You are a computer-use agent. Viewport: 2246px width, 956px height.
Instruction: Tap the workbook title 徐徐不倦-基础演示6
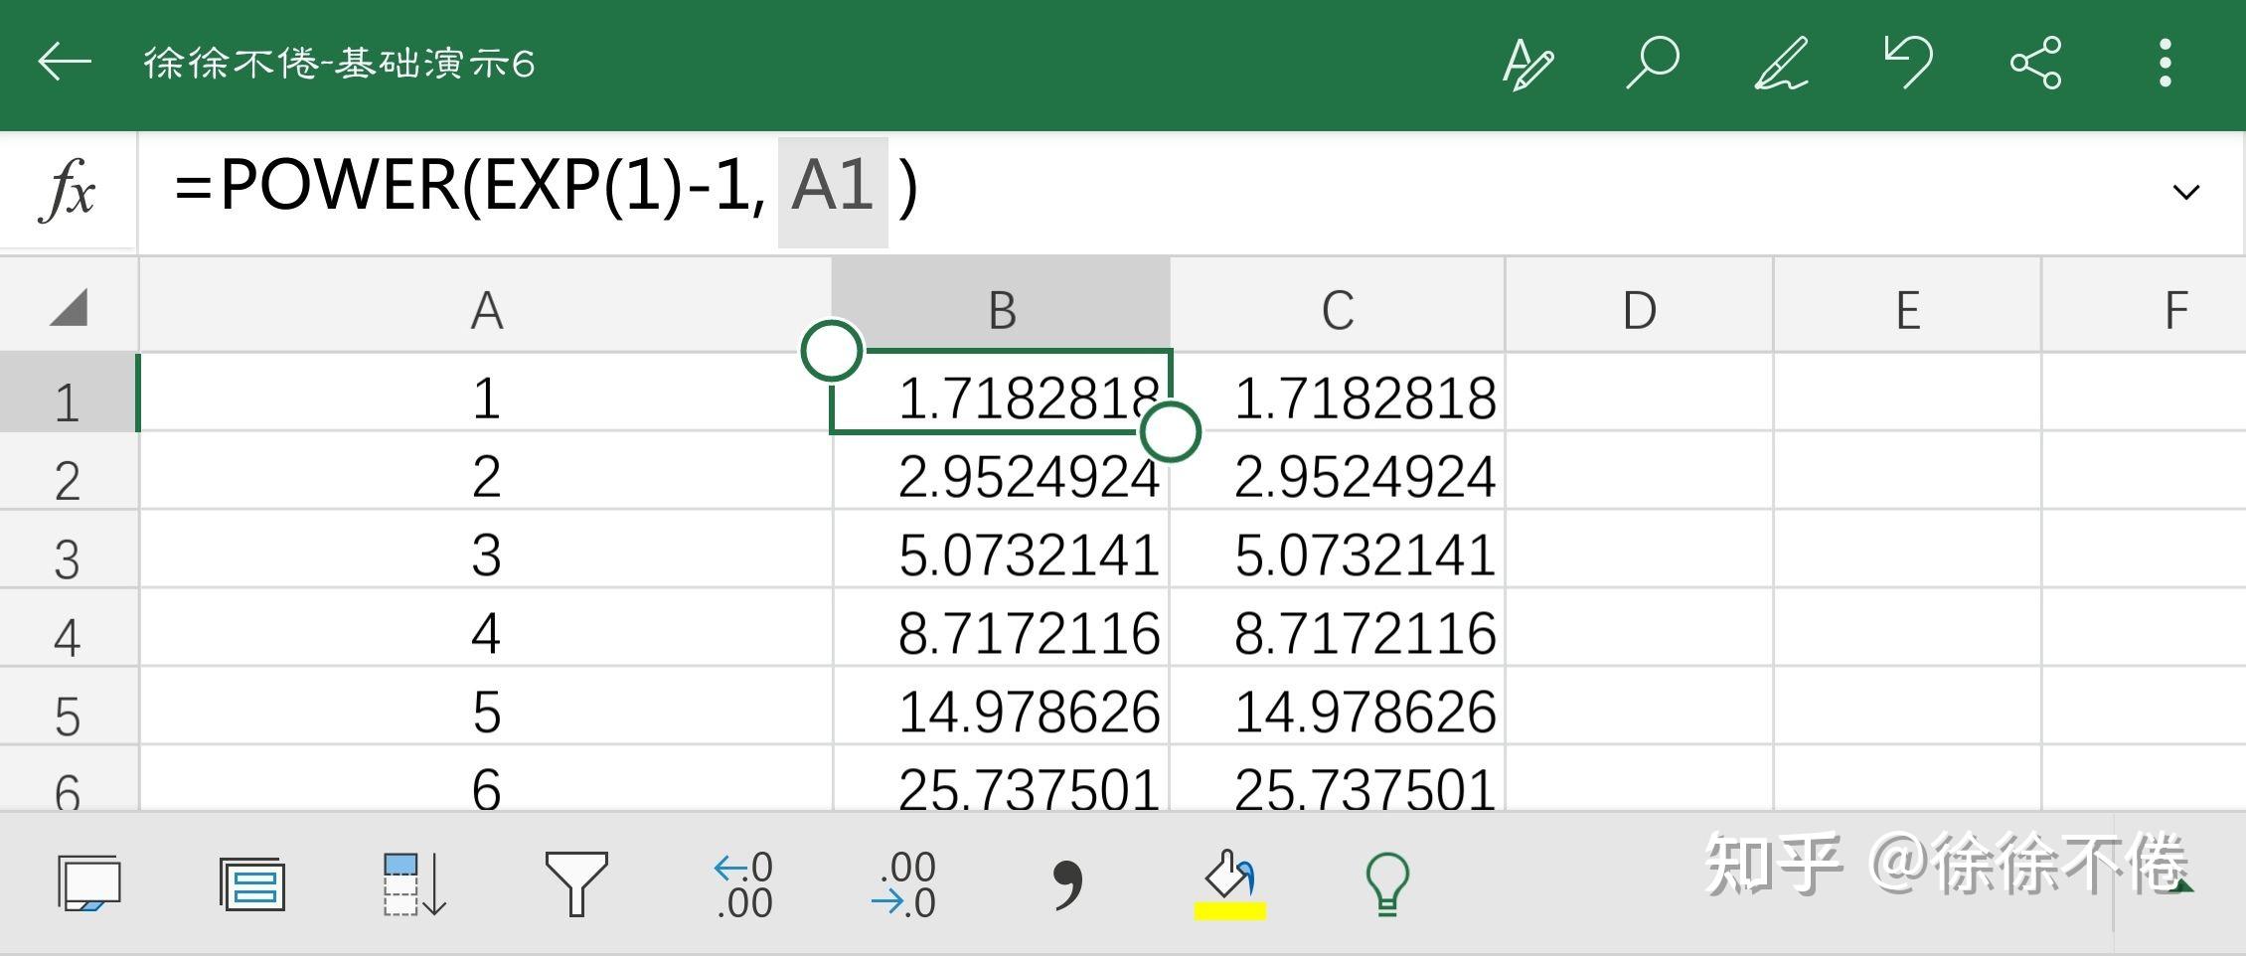tap(339, 64)
